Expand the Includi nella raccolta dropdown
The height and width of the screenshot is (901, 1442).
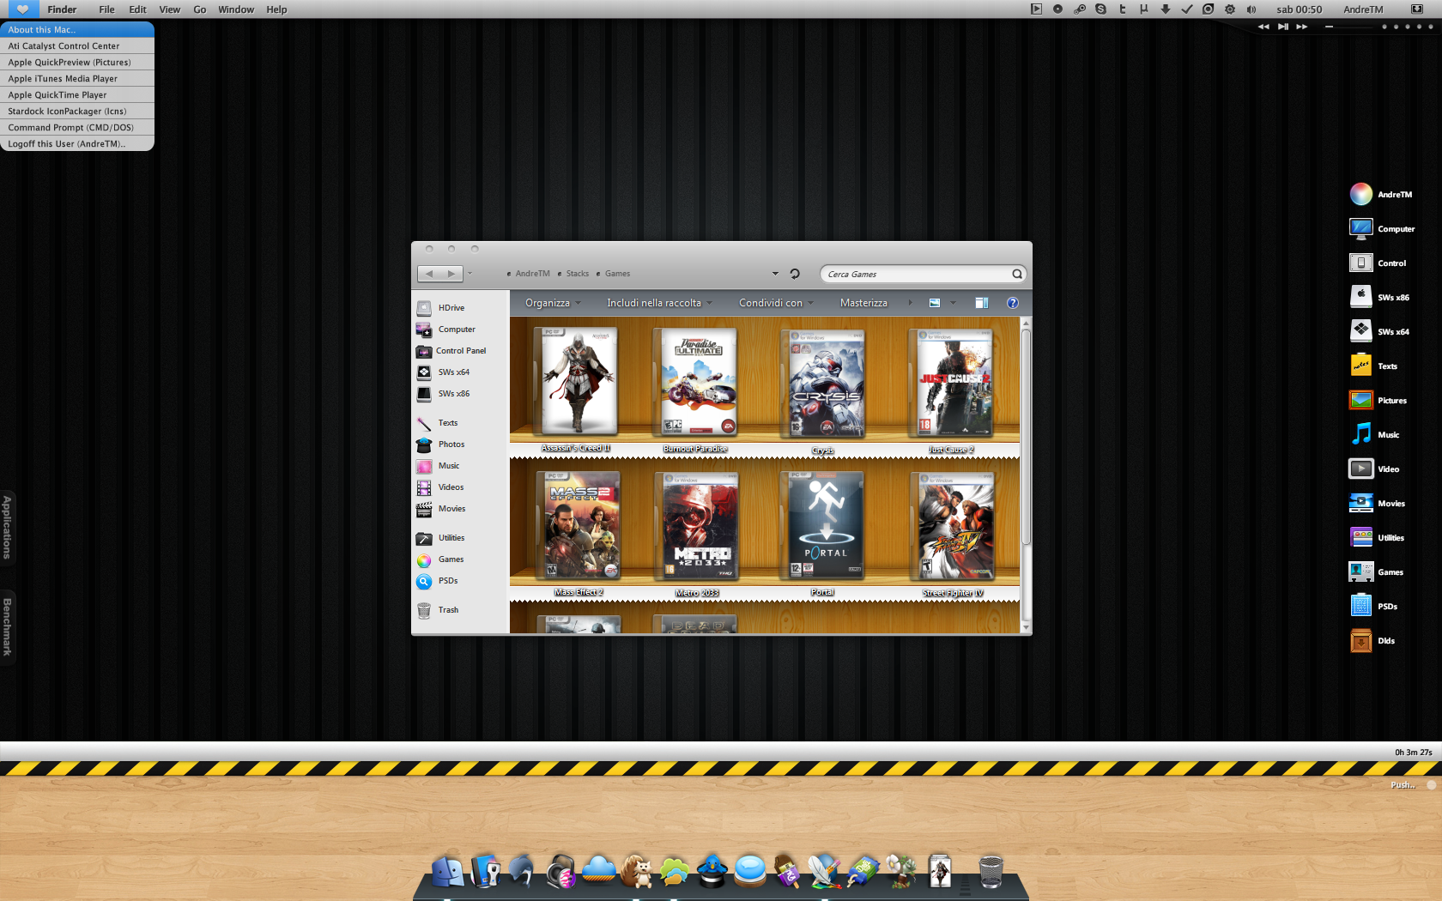tap(659, 303)
